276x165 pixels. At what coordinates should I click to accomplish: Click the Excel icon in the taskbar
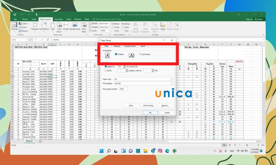(175, 151)
